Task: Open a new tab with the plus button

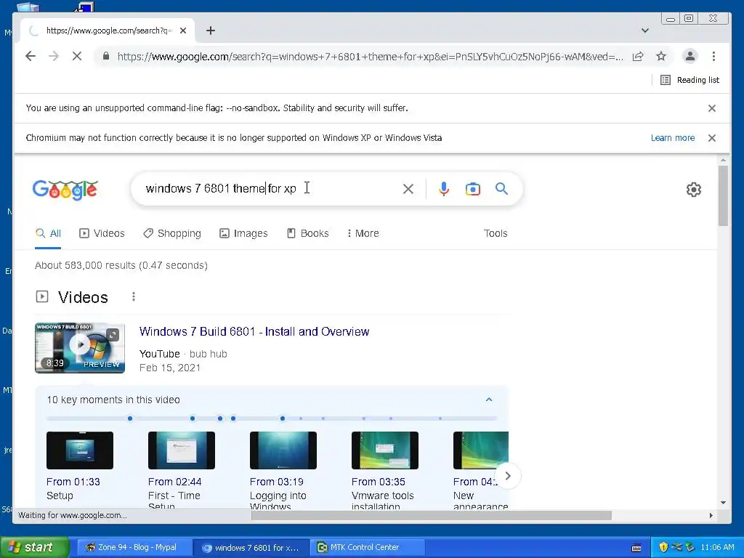Action: pyautogui.click(x=211, y=31)
